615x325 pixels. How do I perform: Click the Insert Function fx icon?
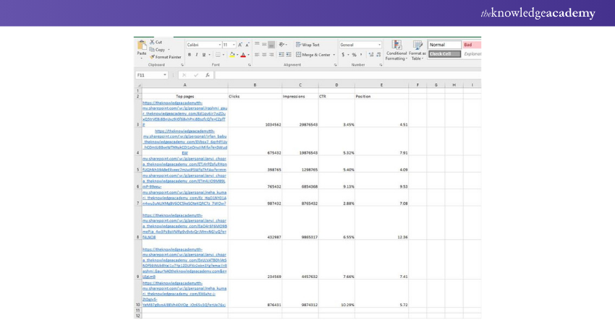(x=208, y=75)
